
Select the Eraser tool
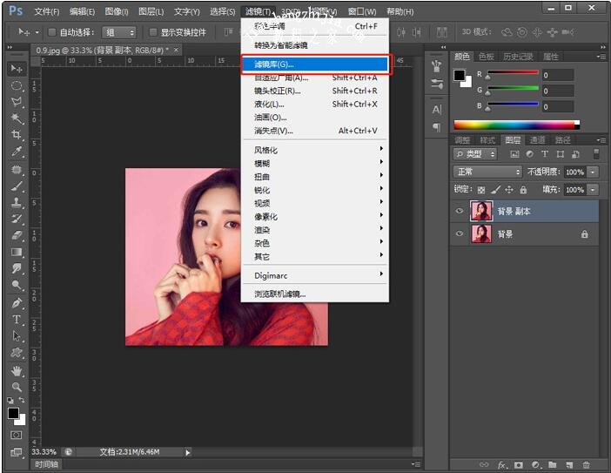pyautogui.click(x=17, y=235)
